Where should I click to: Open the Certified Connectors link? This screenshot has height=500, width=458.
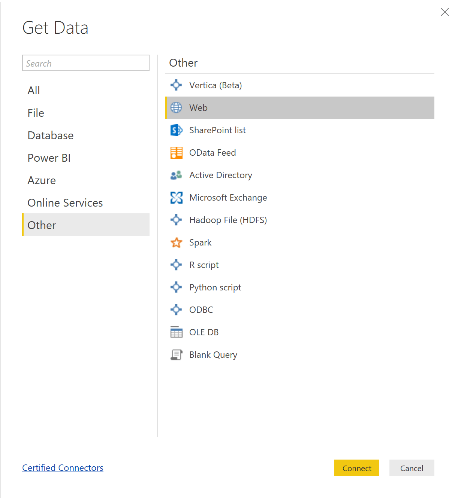coord(63,468)
